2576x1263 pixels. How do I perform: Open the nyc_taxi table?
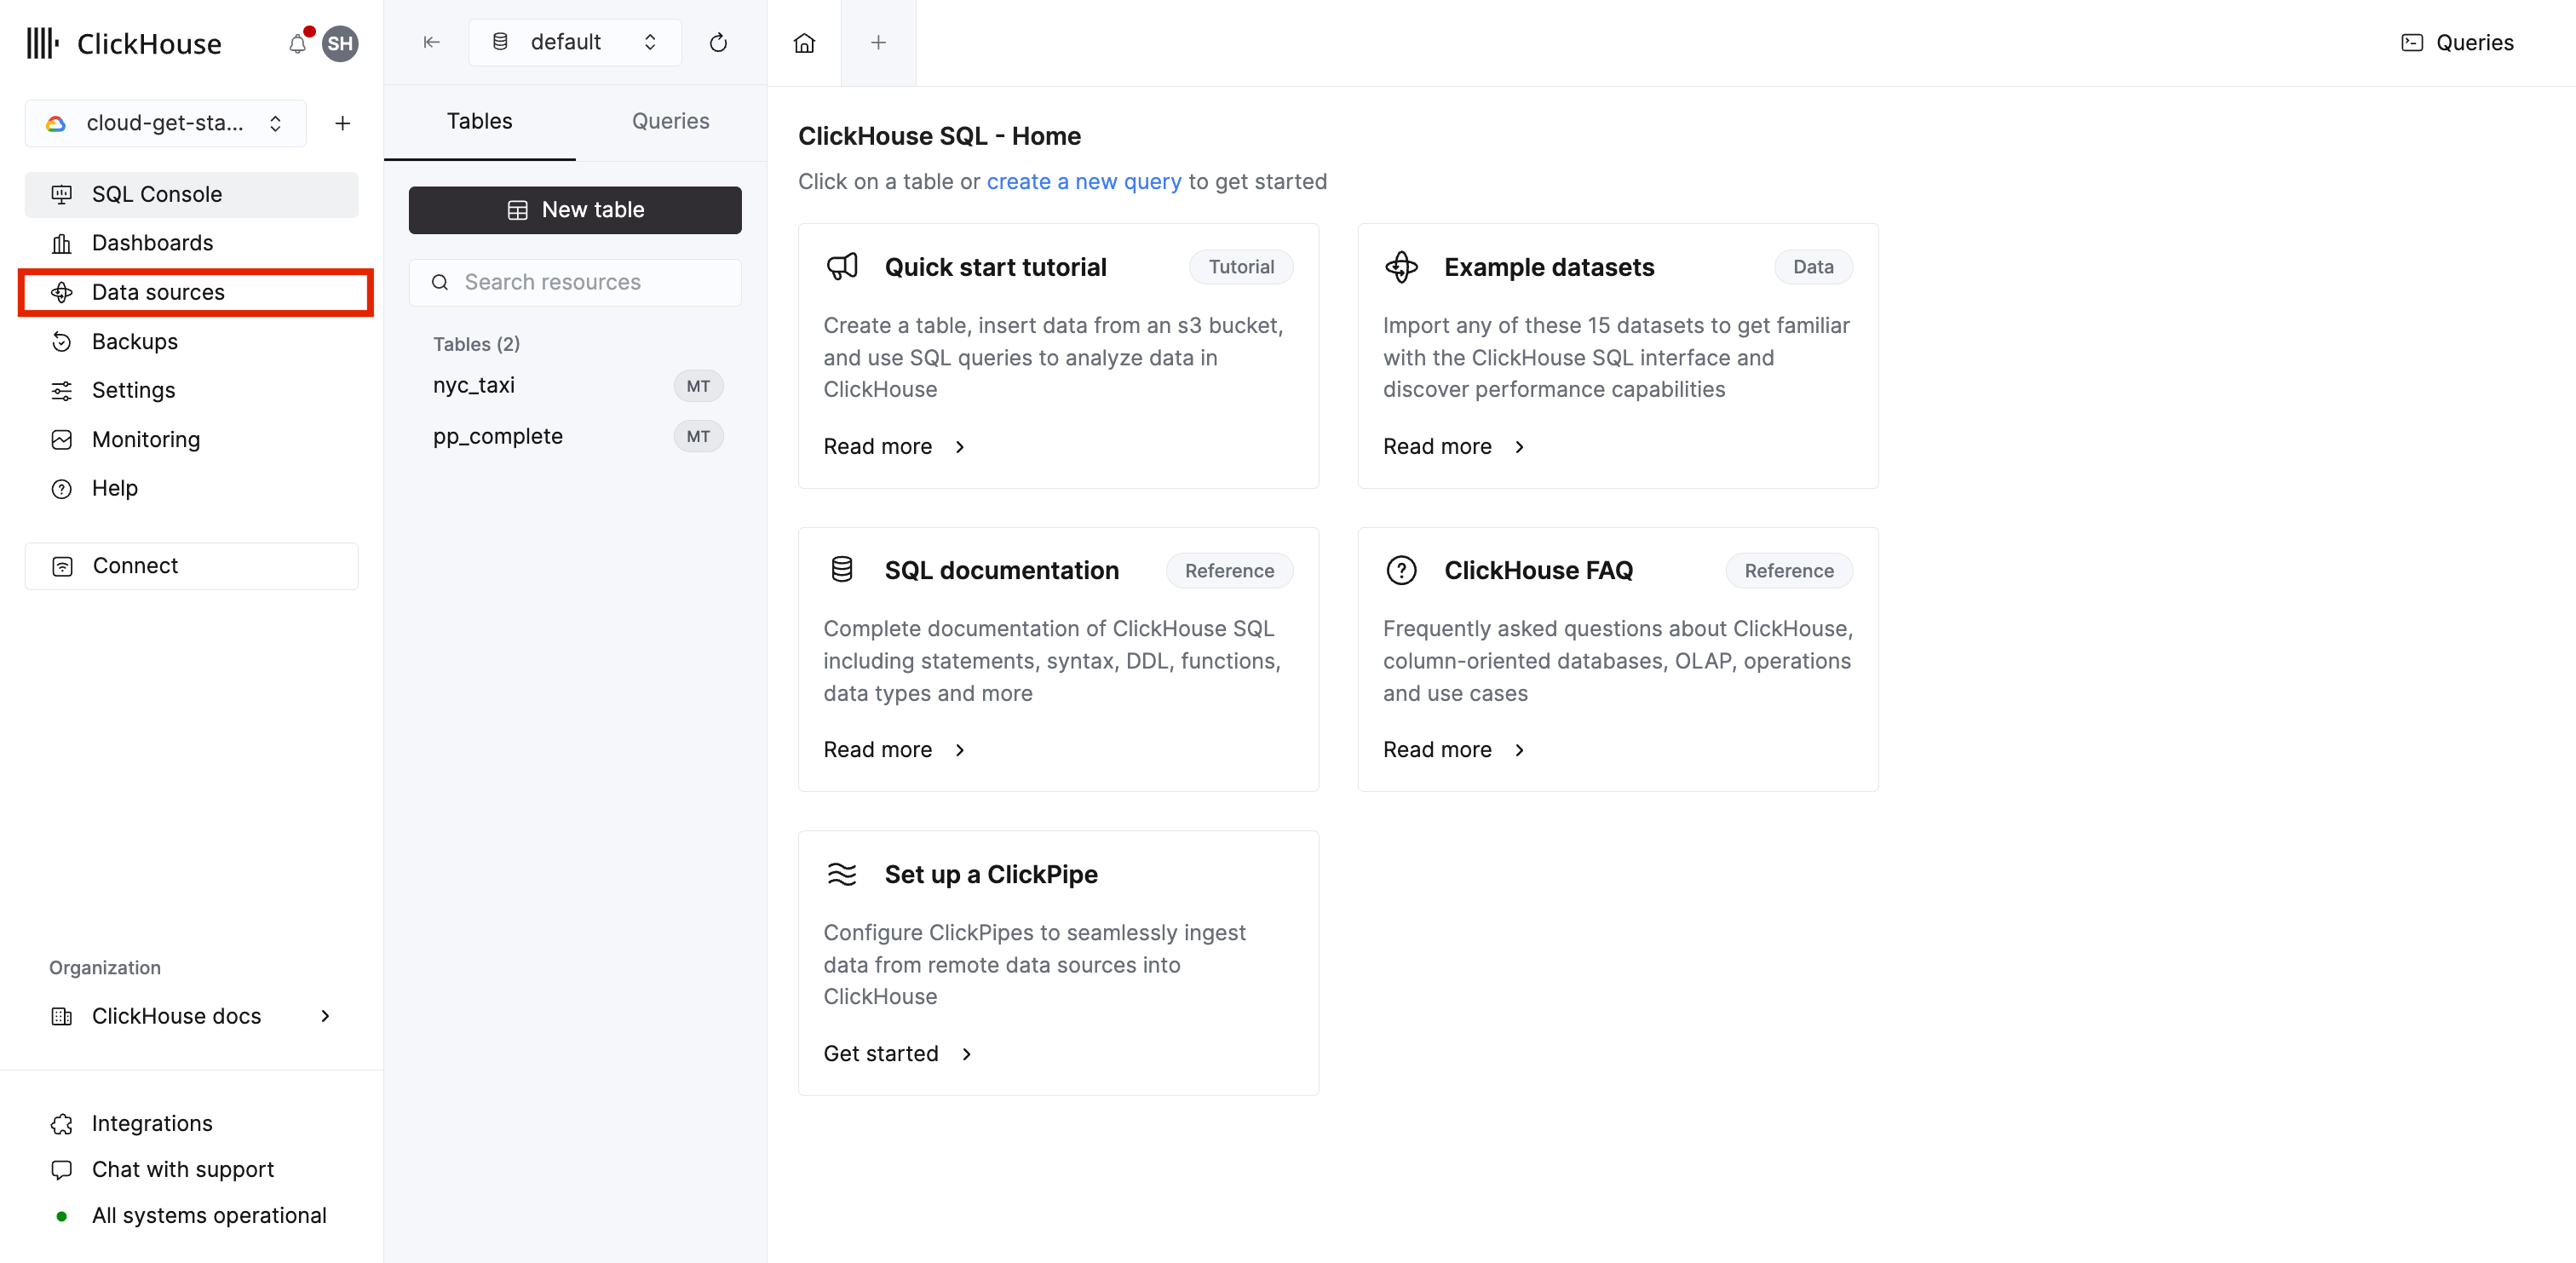[x=474, y=385]
